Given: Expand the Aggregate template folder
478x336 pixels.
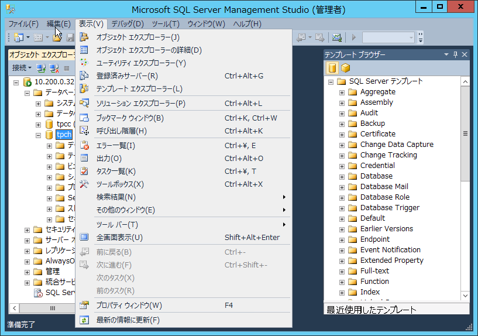Looking at the screenshot, I should pos(342,92).
